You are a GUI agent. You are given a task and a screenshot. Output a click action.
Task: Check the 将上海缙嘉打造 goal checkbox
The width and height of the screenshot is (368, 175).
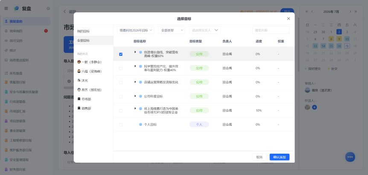tap(121, 110)
